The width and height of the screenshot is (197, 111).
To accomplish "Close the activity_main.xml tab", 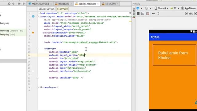I will click(x=98, y=4).
